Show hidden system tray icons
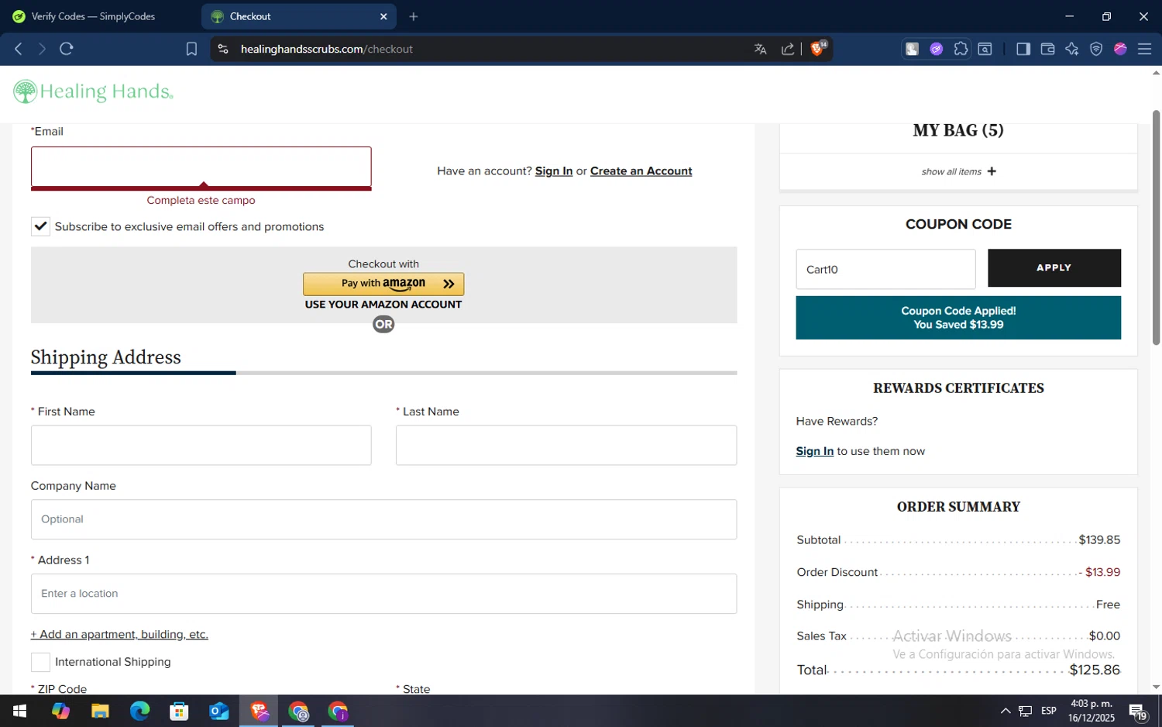 point(1005,711)
